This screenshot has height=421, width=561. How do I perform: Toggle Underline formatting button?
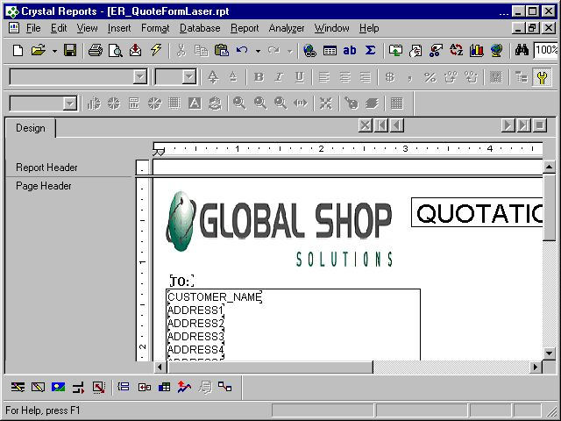coord(300,77)
